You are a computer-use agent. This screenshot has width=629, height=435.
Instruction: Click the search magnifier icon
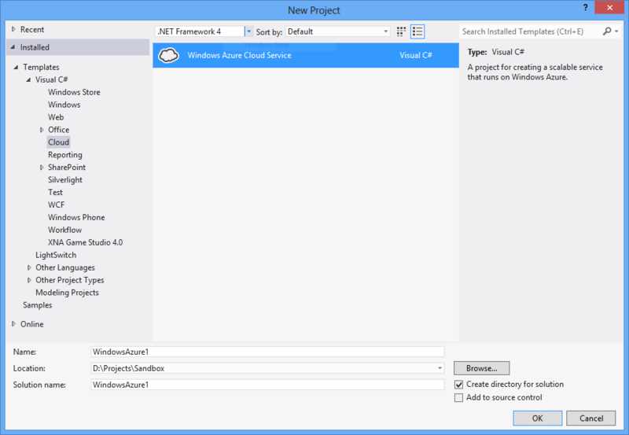click(607, 31)
